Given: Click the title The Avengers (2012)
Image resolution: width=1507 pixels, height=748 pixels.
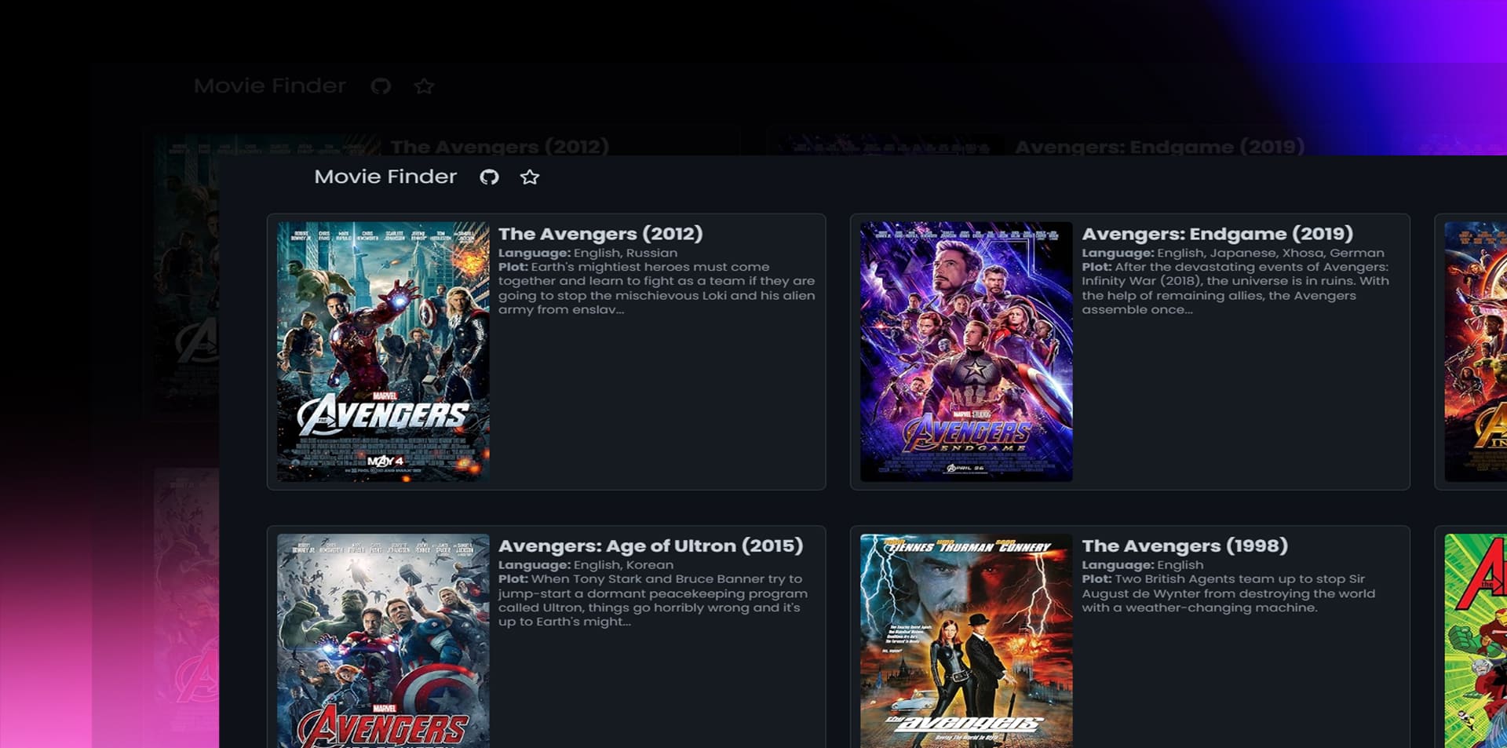Looking at the screenshot, I should [x=600, y=234].
